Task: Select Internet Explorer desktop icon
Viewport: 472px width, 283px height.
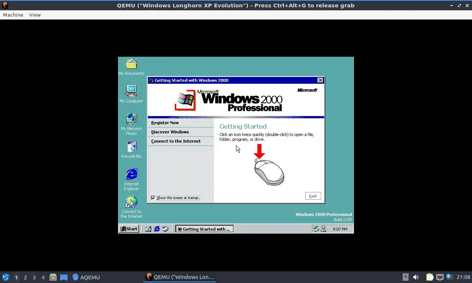Action: (131, 179)
